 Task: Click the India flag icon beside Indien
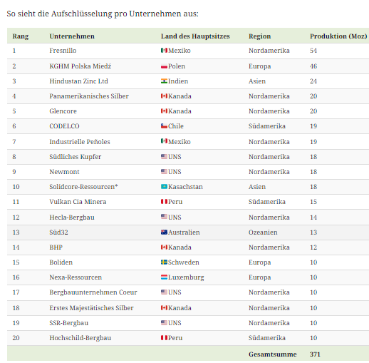[x=164, y=81]
